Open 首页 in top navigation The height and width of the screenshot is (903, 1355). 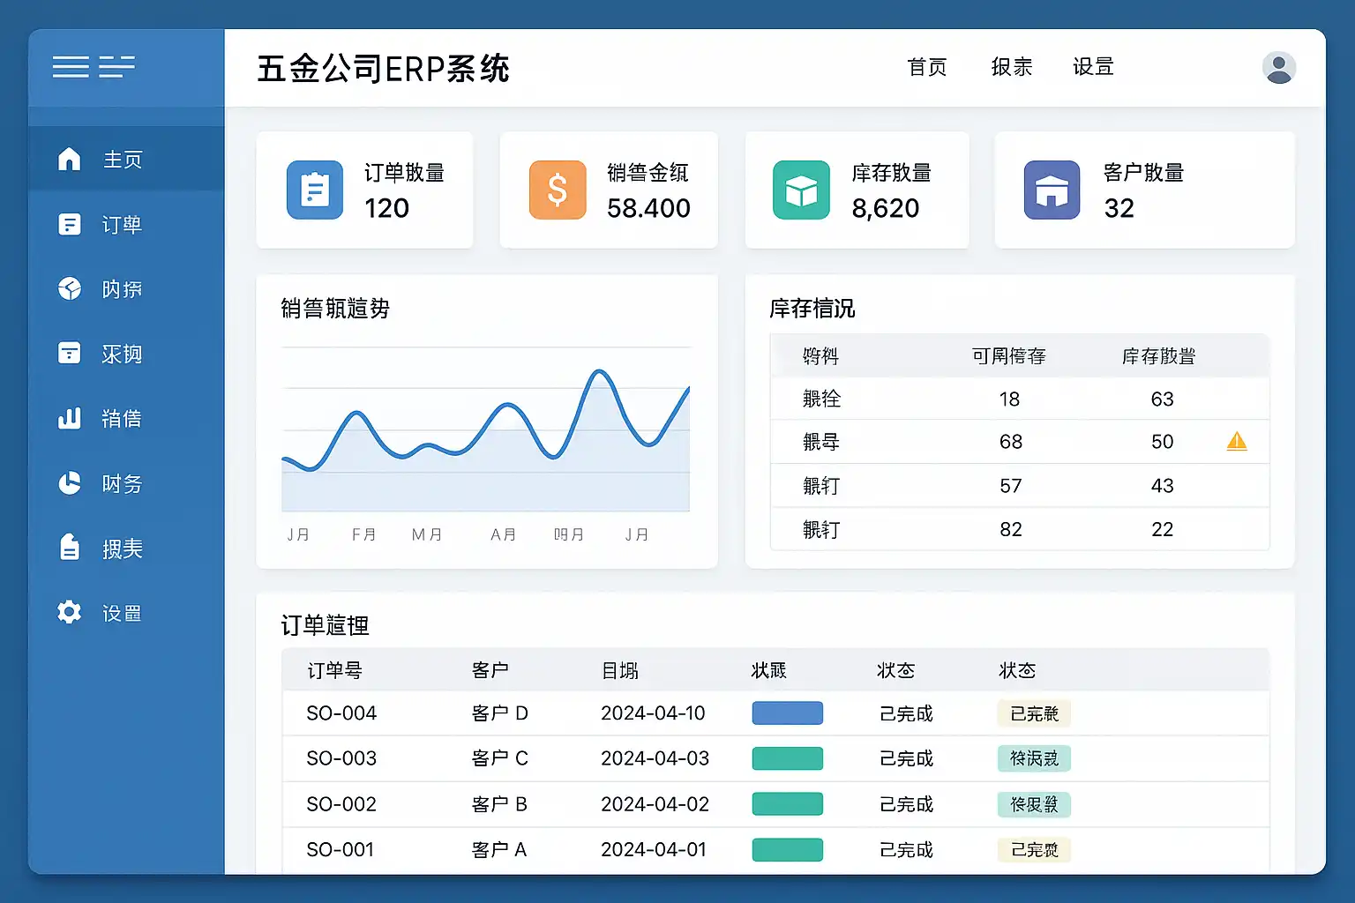926,67
